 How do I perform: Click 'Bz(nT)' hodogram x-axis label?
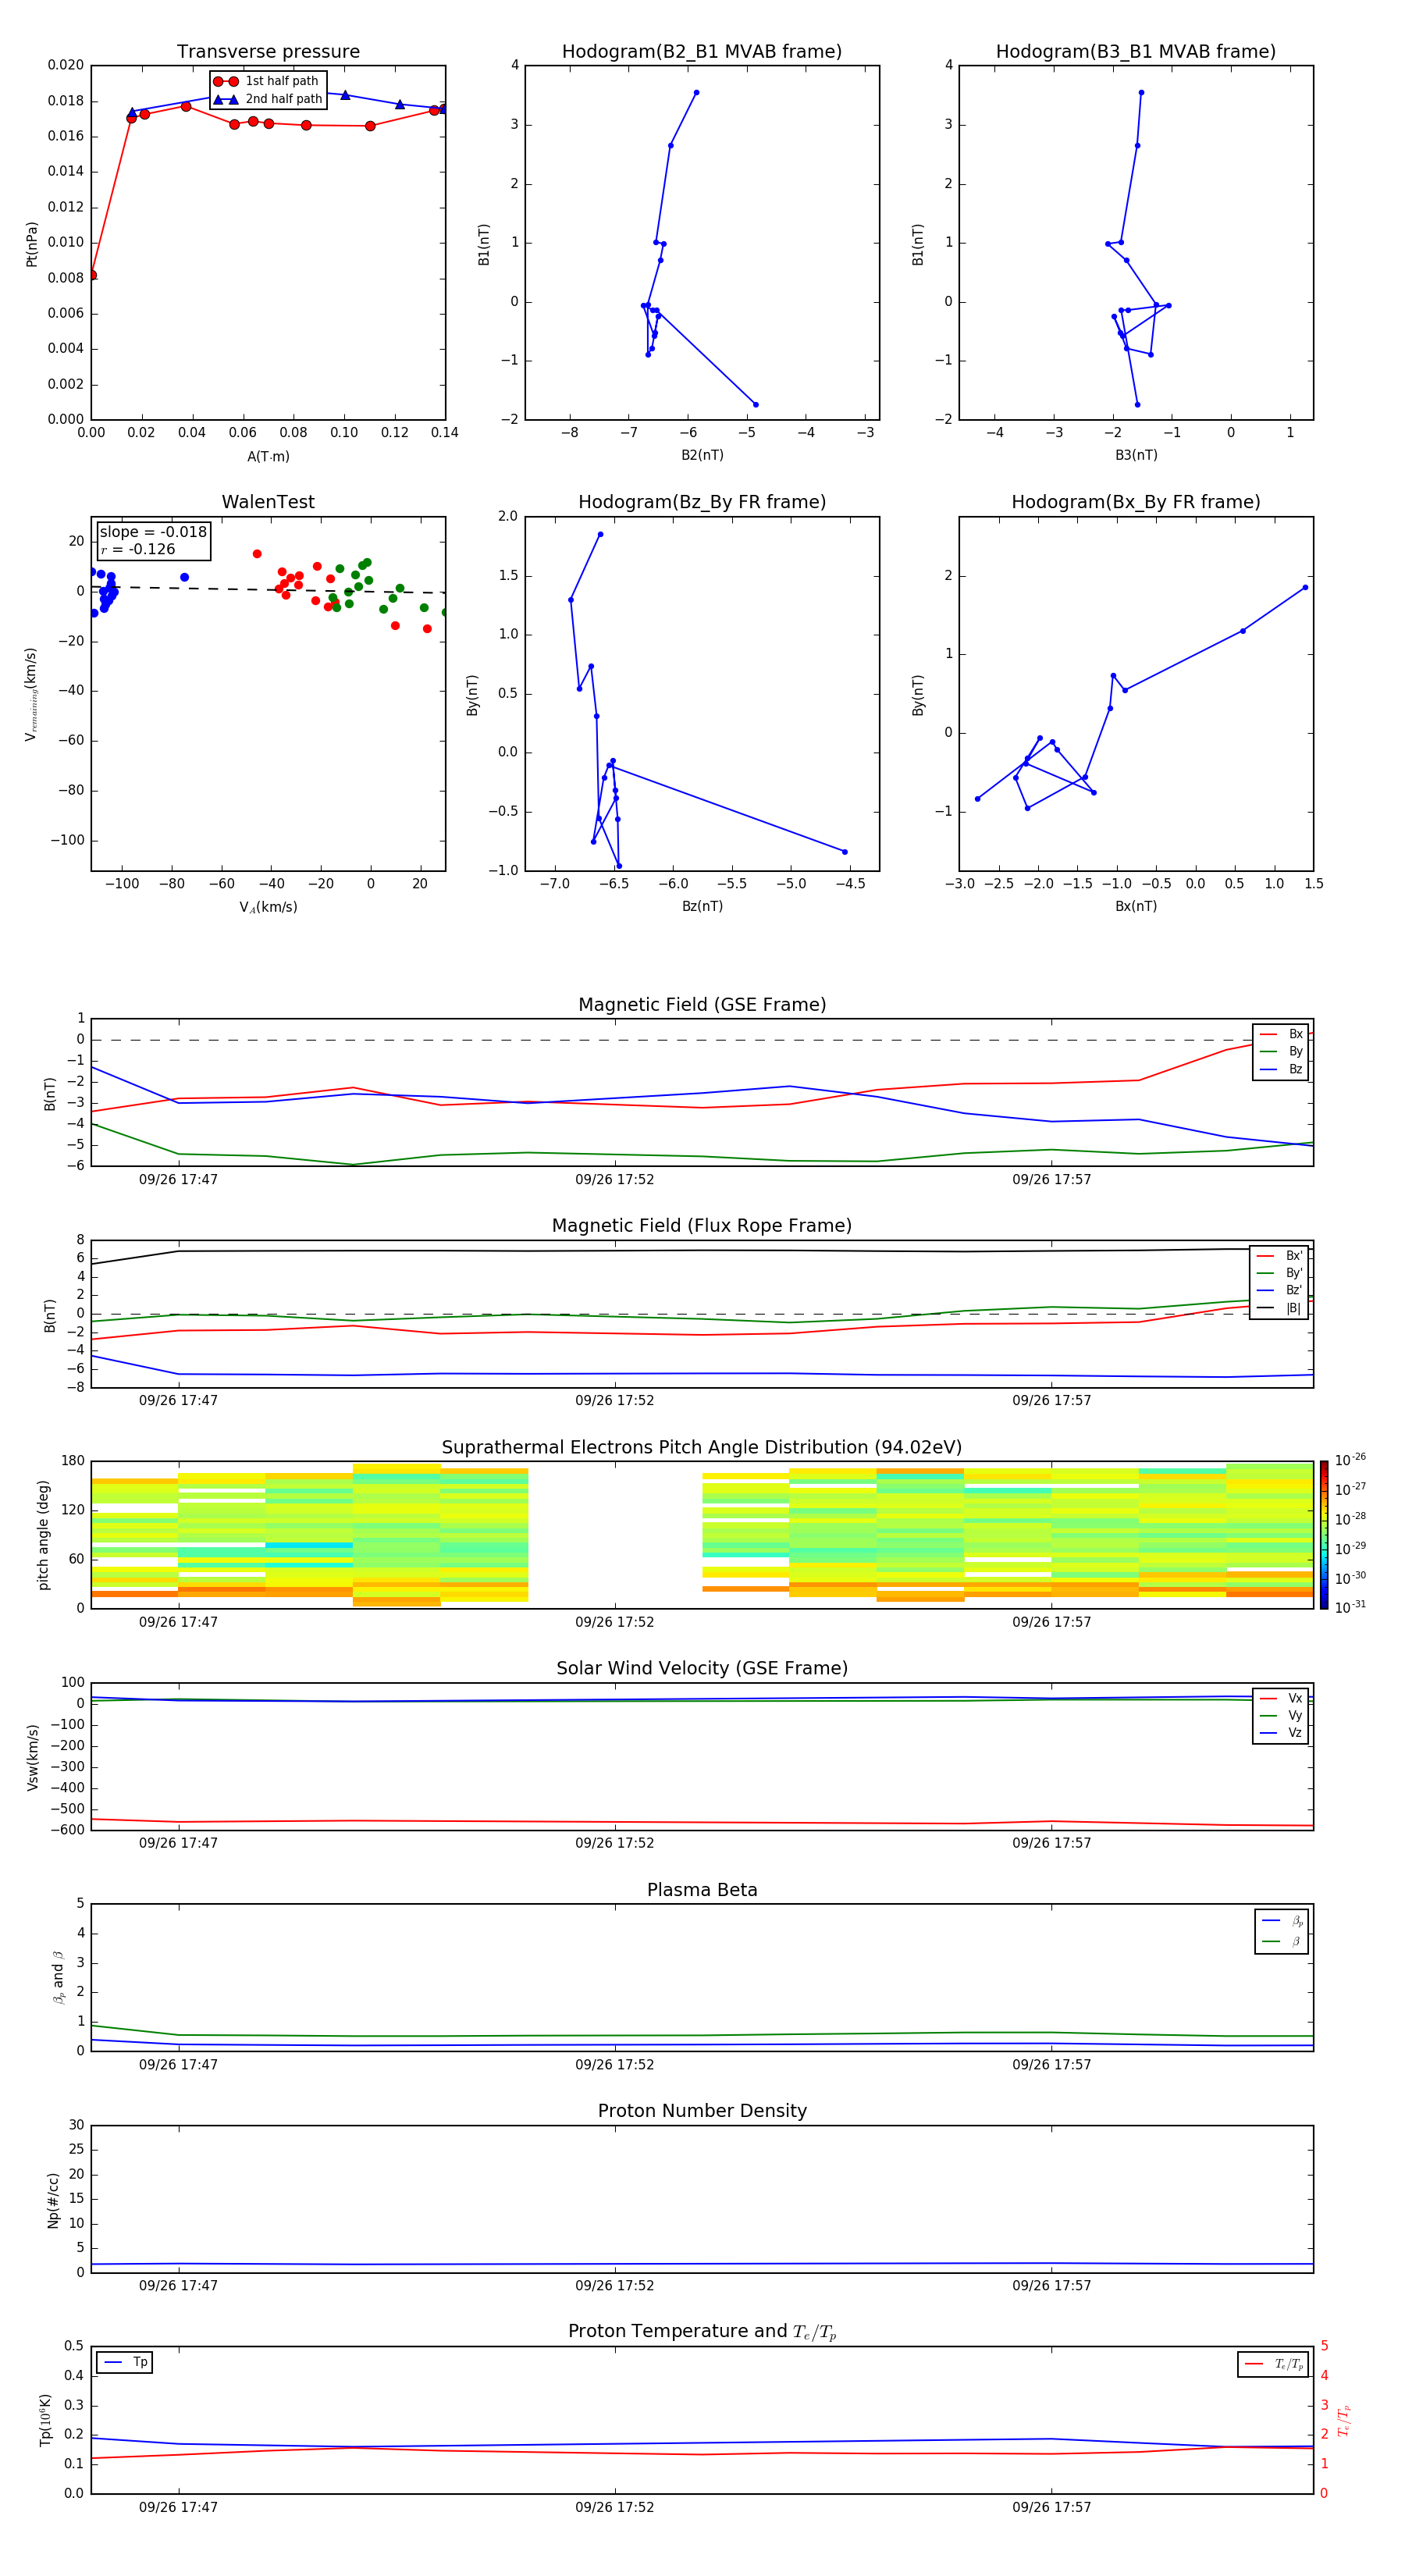(x=702, y=906)
